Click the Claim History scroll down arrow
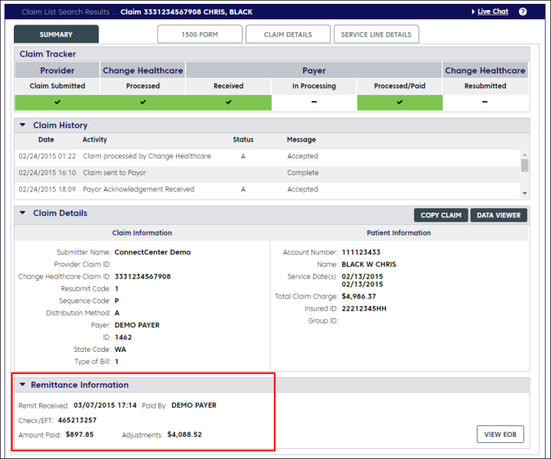The image size is (551, 459). tap(525, 193)
